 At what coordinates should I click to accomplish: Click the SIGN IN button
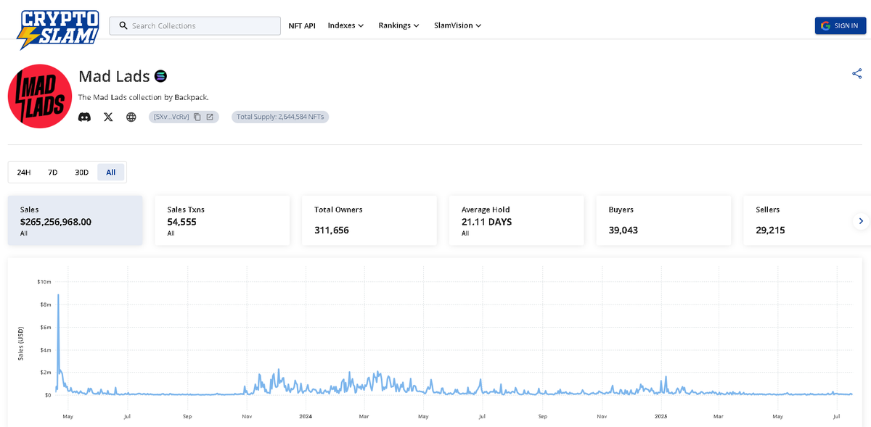coord(841,25)
